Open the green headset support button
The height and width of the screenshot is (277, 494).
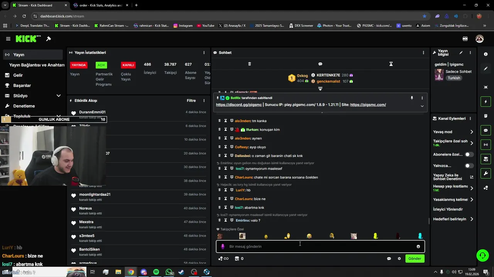click(x=482, y=255)
